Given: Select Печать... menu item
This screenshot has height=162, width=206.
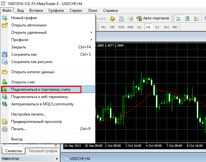Looking at the screenshot, I should pyautogui.click(x=48, y=129).
